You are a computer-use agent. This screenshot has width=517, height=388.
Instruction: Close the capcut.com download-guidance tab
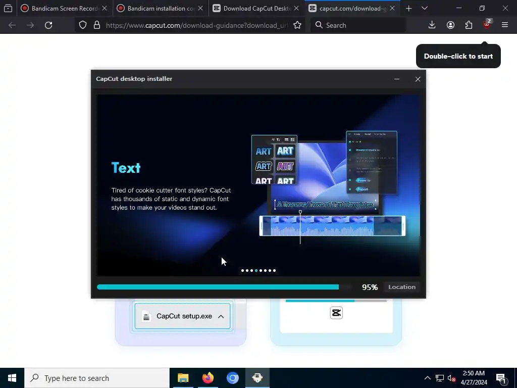coord(392,8)
